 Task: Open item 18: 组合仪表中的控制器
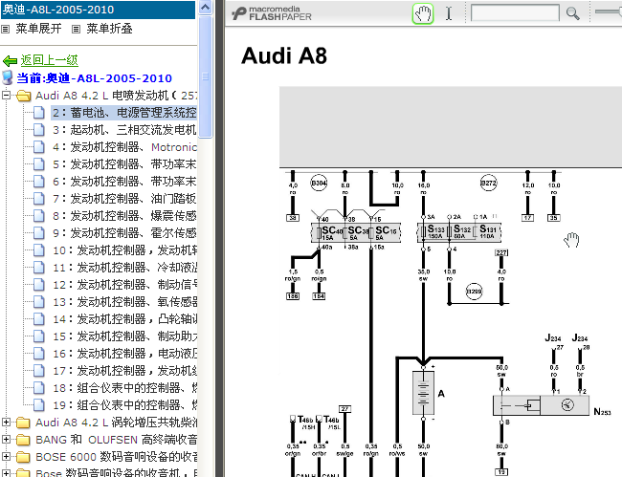tap(124, 388)
